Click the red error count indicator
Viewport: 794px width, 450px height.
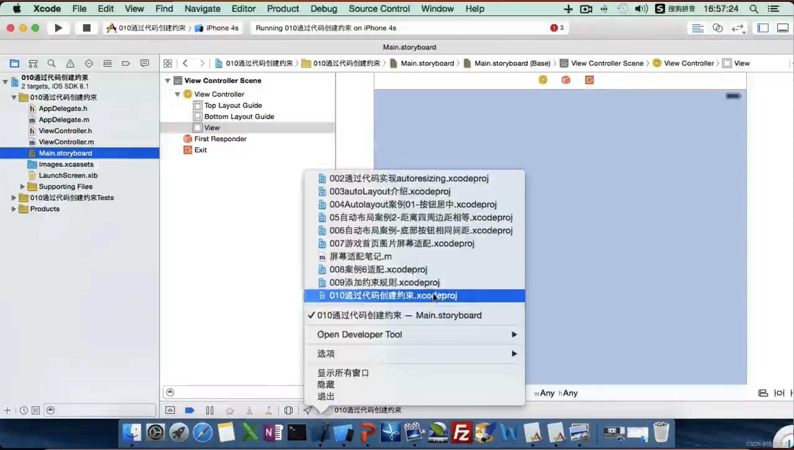coord(557,28)
